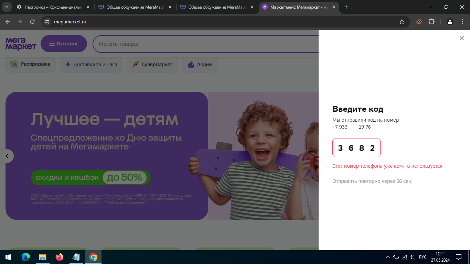Open the Супермаркет chip

click(x=152, y=64)
